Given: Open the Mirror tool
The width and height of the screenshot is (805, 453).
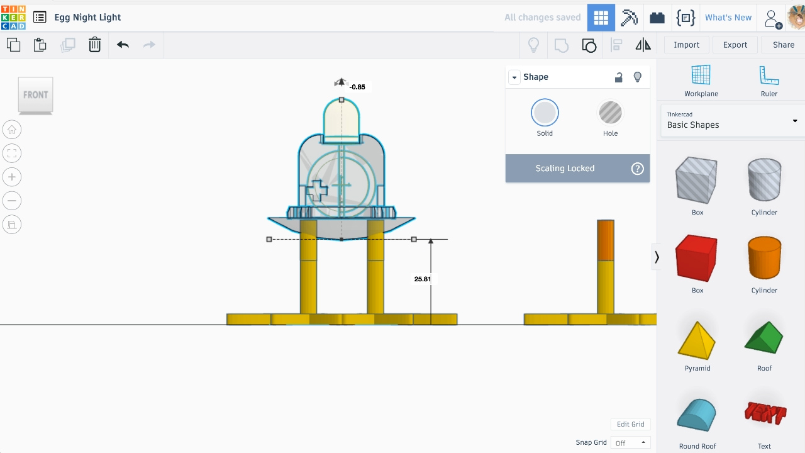Looking at the screenshot, I should pyautogui.click(x=643, y=45).
